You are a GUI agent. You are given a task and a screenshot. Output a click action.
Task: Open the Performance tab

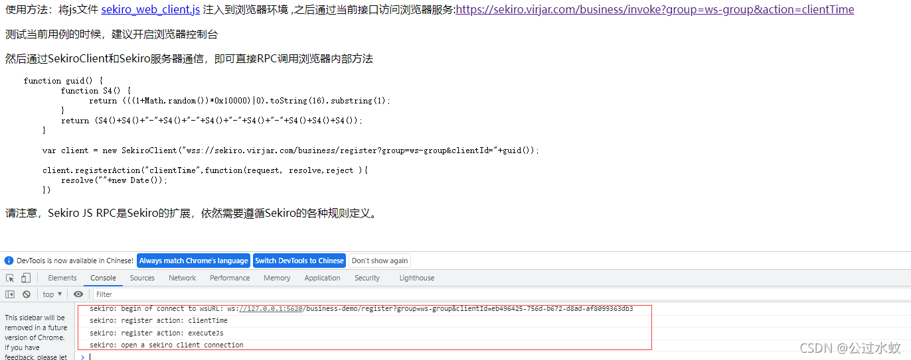coord(230,278)
